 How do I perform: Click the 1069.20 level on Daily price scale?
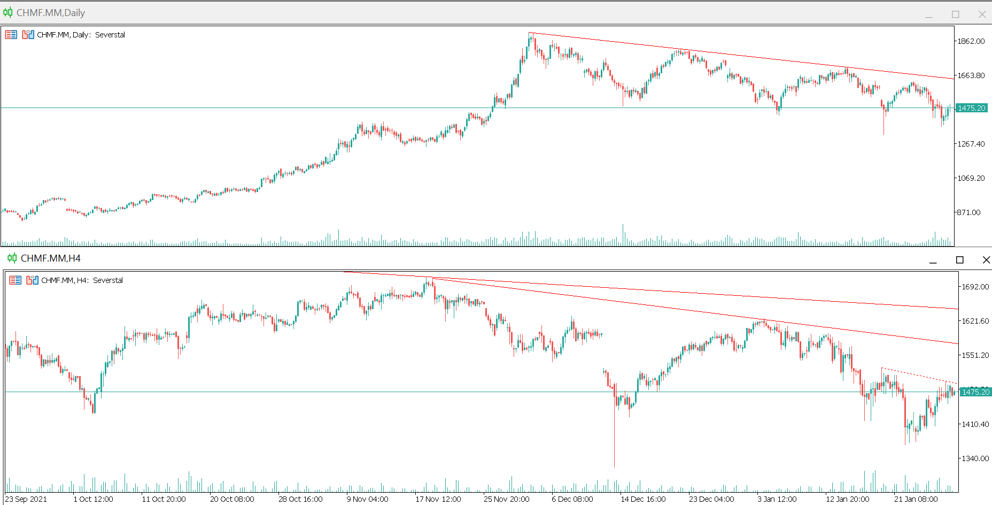[x=971, y=178]
